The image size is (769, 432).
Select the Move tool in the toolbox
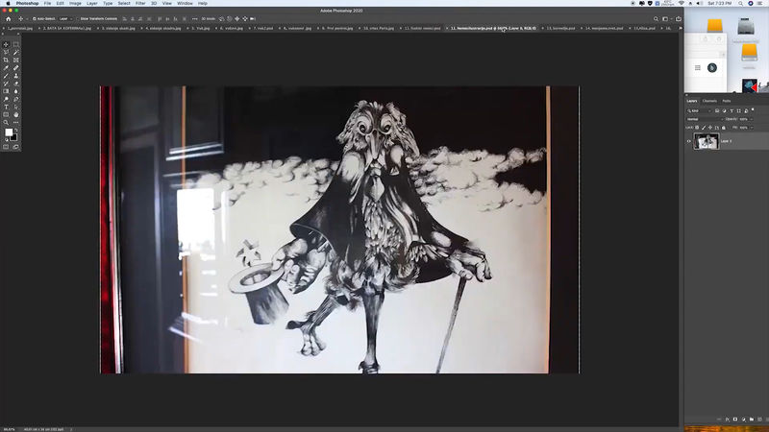coord(6,44)
